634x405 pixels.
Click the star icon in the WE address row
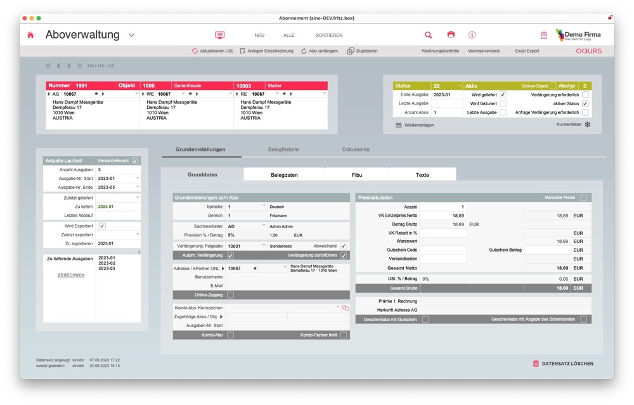[190, 94]
